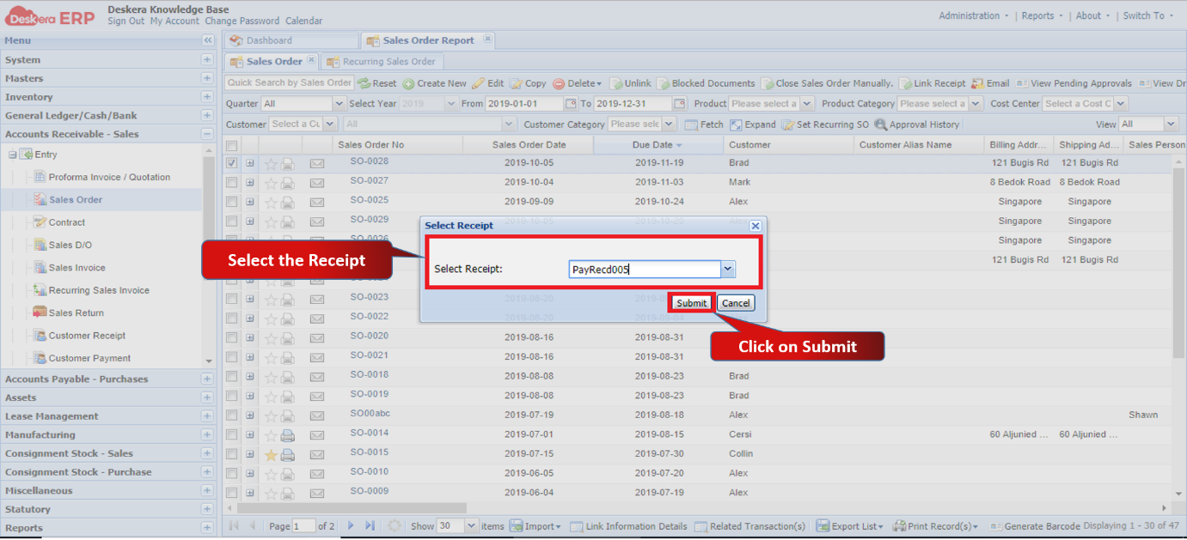
Task: Check the SO-0027 row checkbox
Action: (232, 182)
